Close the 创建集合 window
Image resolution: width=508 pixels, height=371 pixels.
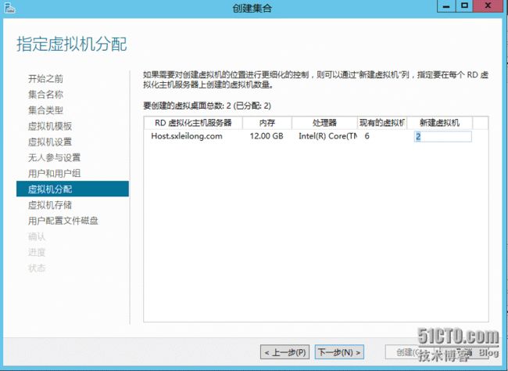(x=488, y=6)
